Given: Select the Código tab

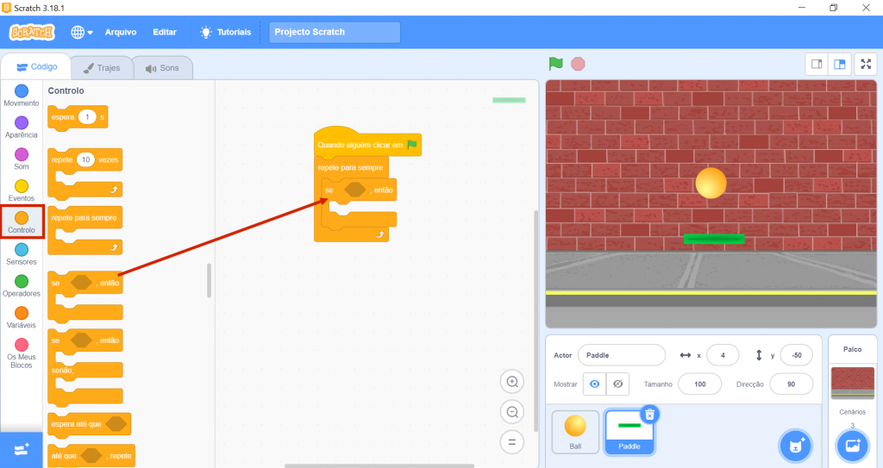Looking at the screenshot, I should tap(36, 66).
